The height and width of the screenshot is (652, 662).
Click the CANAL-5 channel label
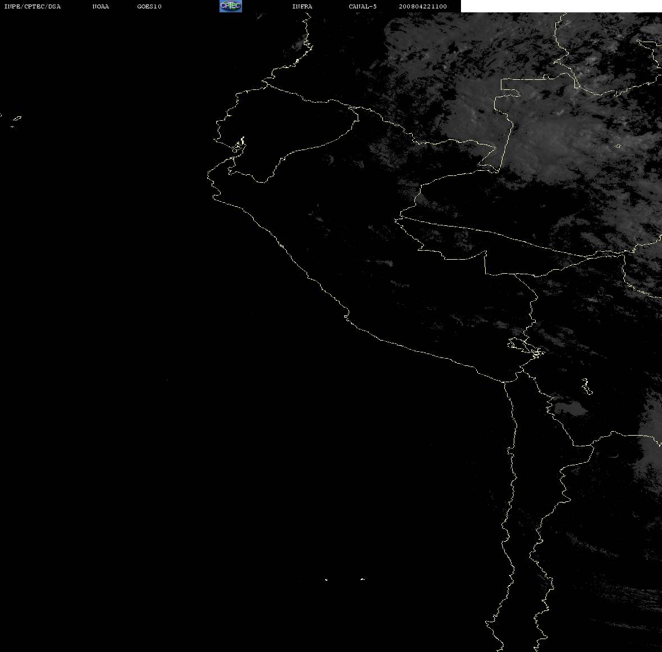click(363, 6)
